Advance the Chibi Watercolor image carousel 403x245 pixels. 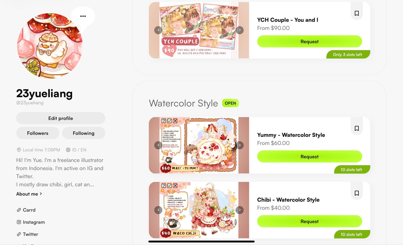[240, 210]
